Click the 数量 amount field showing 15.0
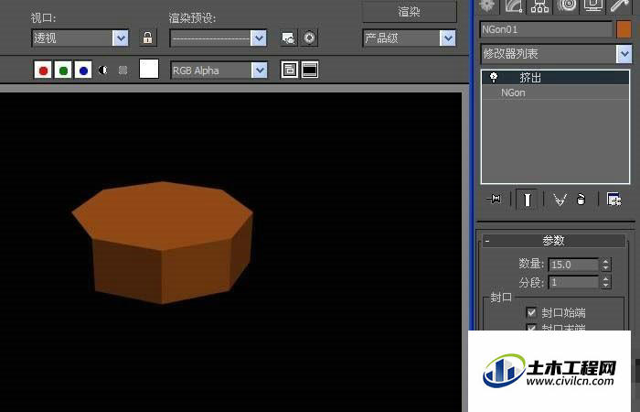 click(573, 265)
